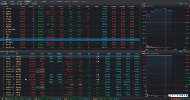The image size is (190, 100).
Task: Click the 14:00 label on sector chart time axis
Action: 175,49
